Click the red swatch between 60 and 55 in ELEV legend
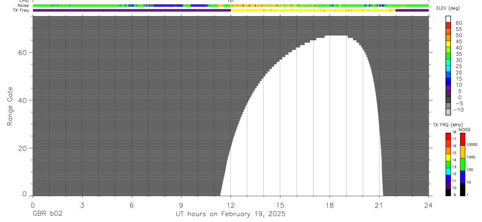 coord(448,25)
